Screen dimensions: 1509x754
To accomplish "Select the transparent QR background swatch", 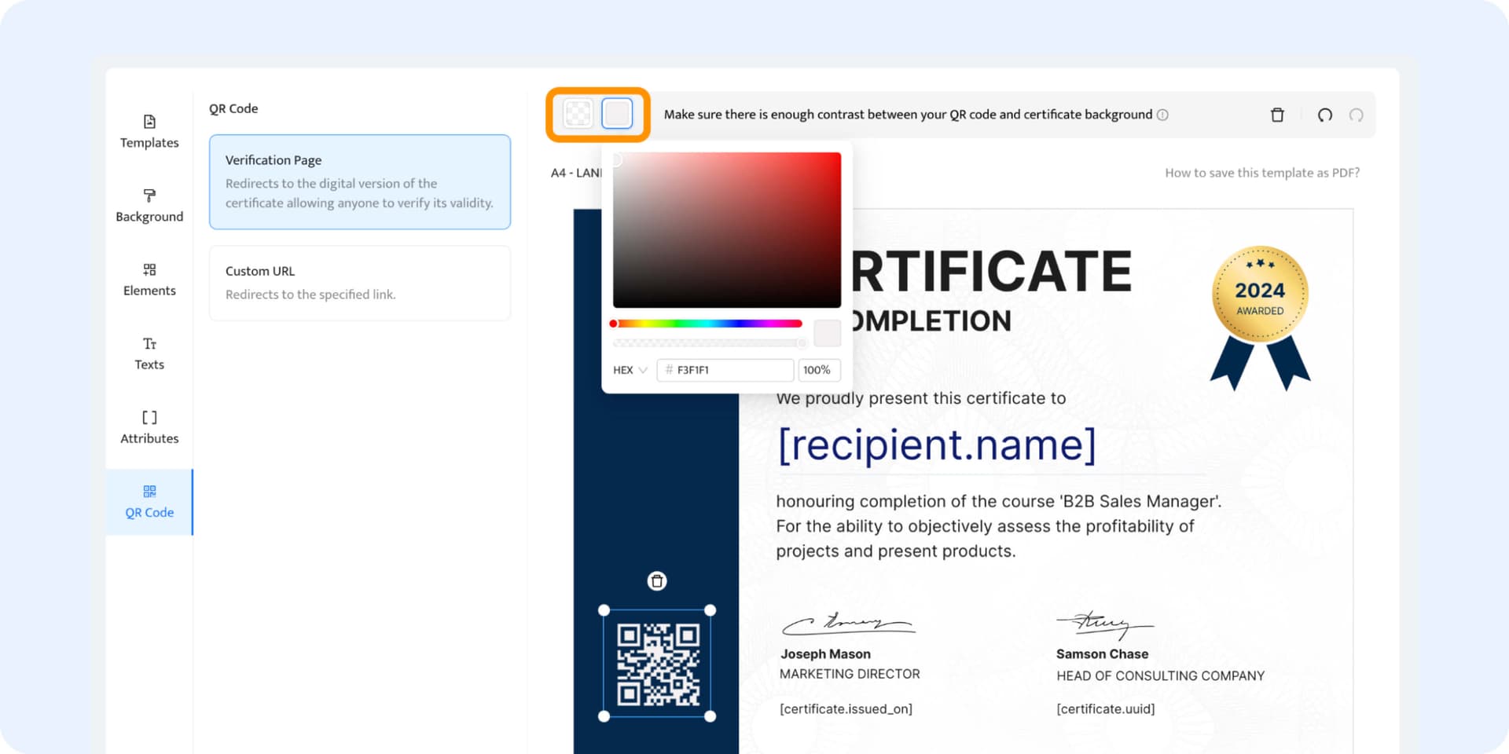I will (578, 113).
